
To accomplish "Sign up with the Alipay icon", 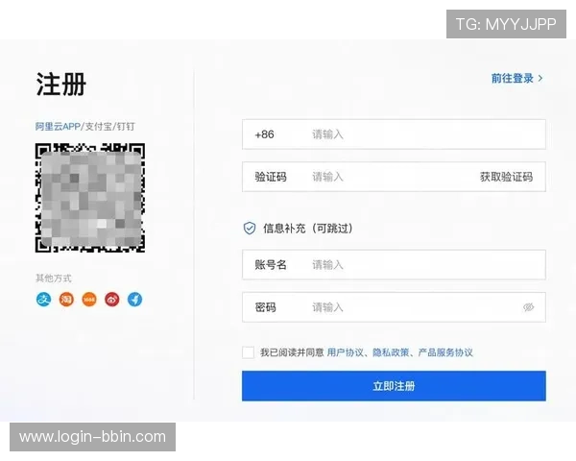I will (x=43, y=300).
